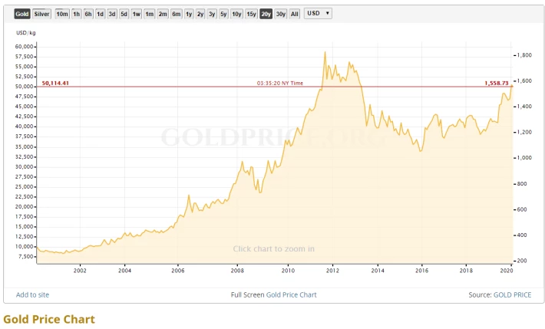
Task: Choose the 6m time range
Action: [x=177, y=14]
